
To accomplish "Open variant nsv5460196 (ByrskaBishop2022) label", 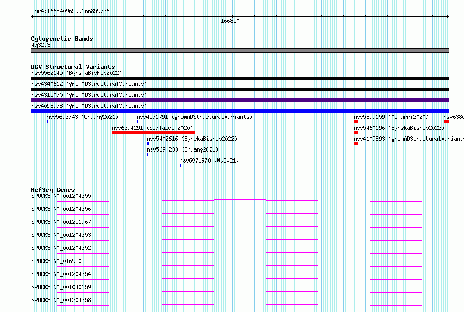I will tap(399, 128).
